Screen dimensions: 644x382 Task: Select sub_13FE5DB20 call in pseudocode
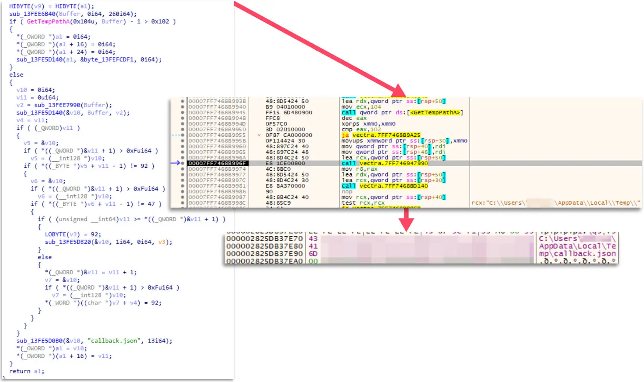click(x=109, y=242)
